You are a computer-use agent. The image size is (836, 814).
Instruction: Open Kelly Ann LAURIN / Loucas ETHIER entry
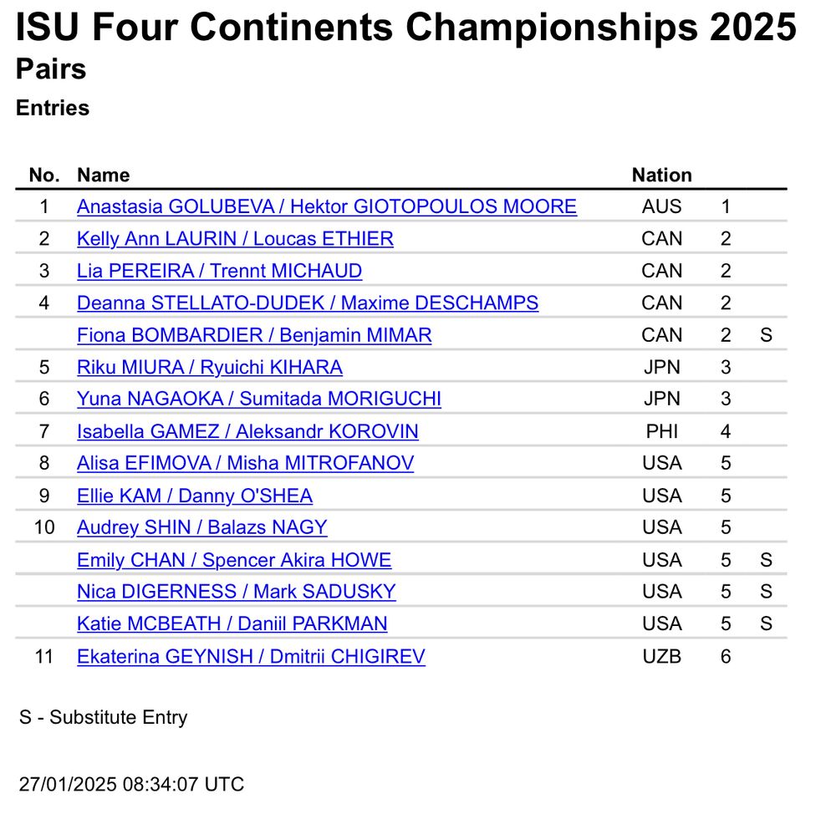pyautogui.click(x=235, y=239)
